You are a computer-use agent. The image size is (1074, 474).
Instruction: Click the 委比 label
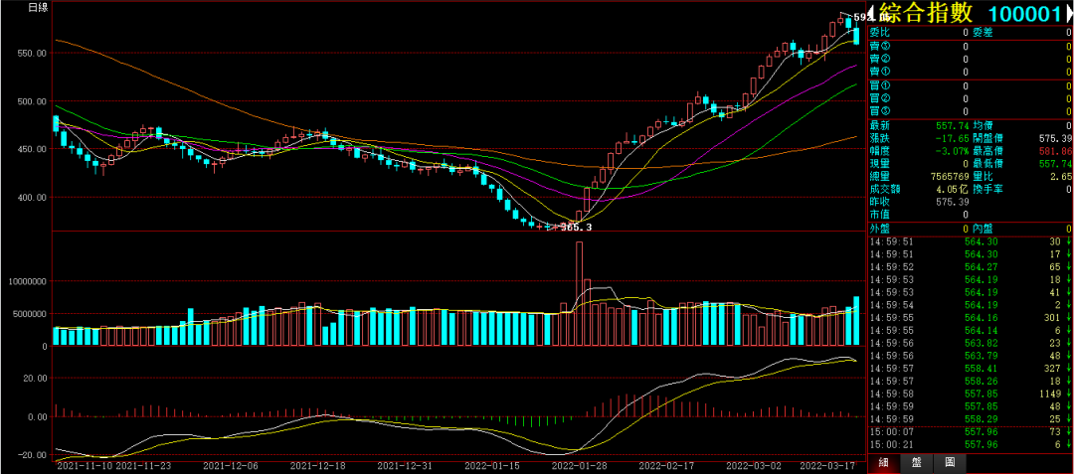[879, 33]
